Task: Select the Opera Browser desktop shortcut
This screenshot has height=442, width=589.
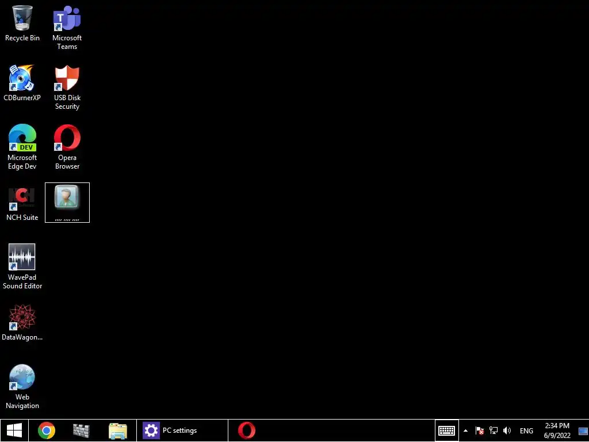Action: [x=67, y=147]
